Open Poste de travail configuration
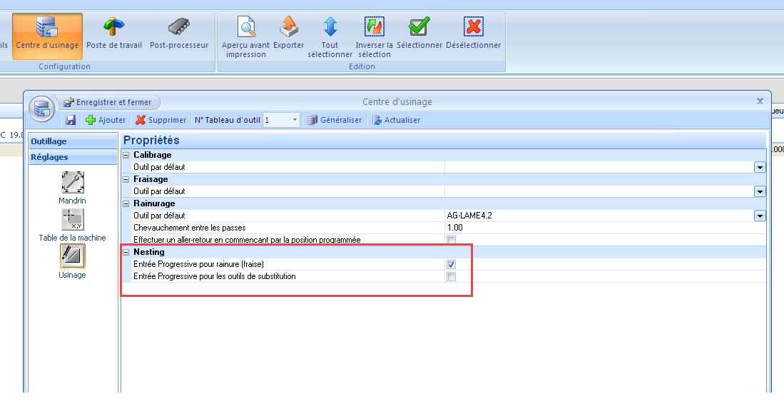 pyautogui.click(x=114, y=35)
